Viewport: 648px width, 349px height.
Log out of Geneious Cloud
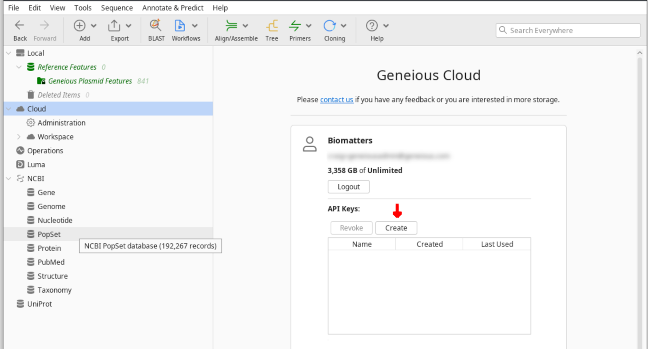coord(349,187)
